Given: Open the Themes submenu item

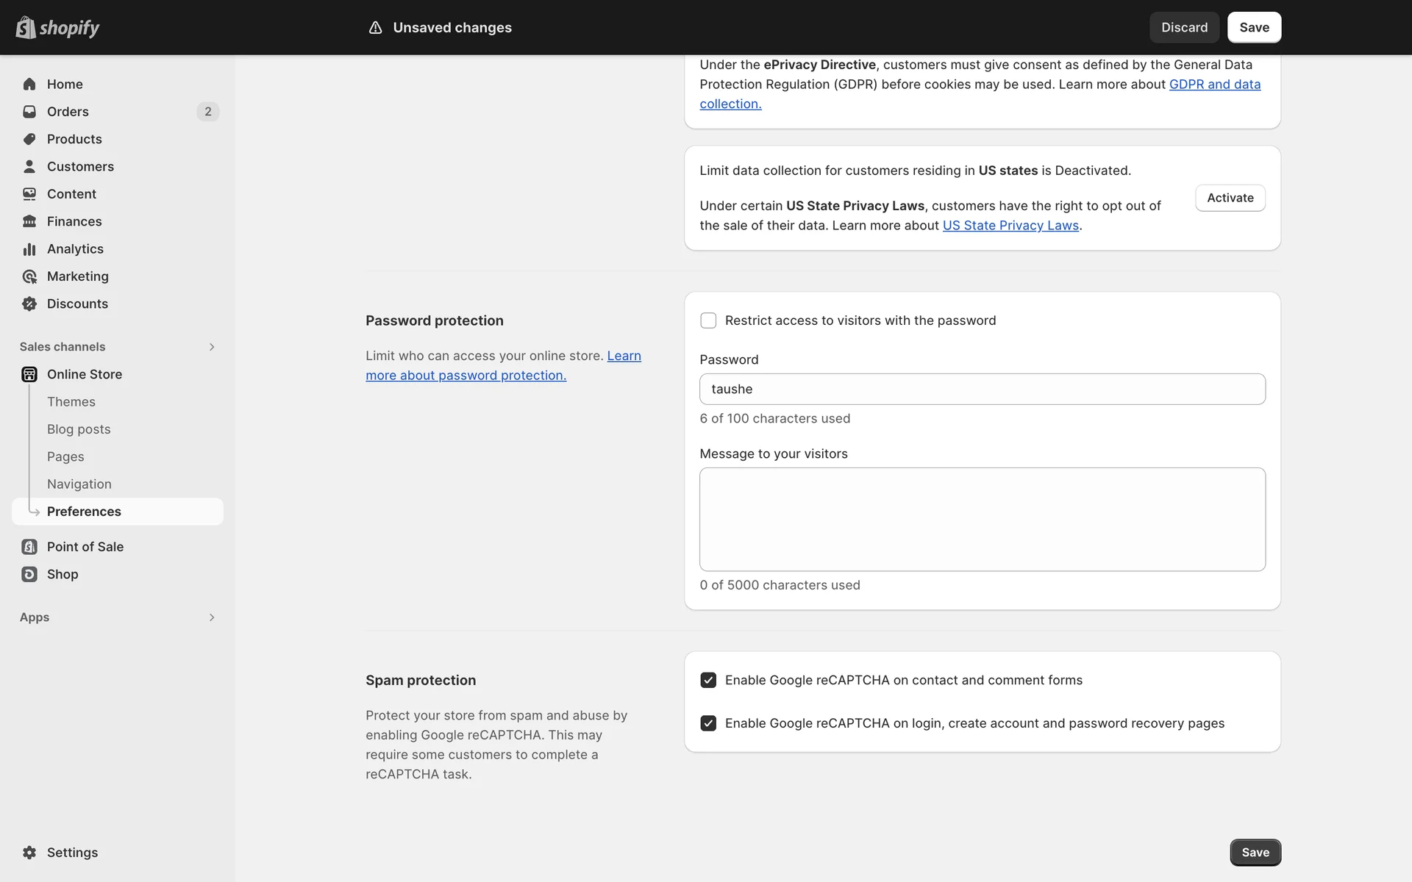Looking at the screenshot, I should coord(71,402).
